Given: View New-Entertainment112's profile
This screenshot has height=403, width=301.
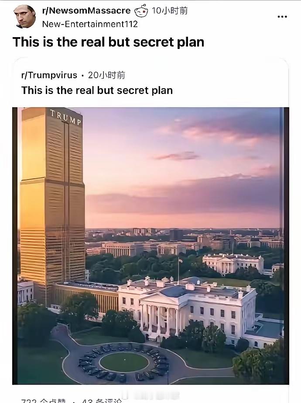Looking at the screenshot, I should pos(90,24).
